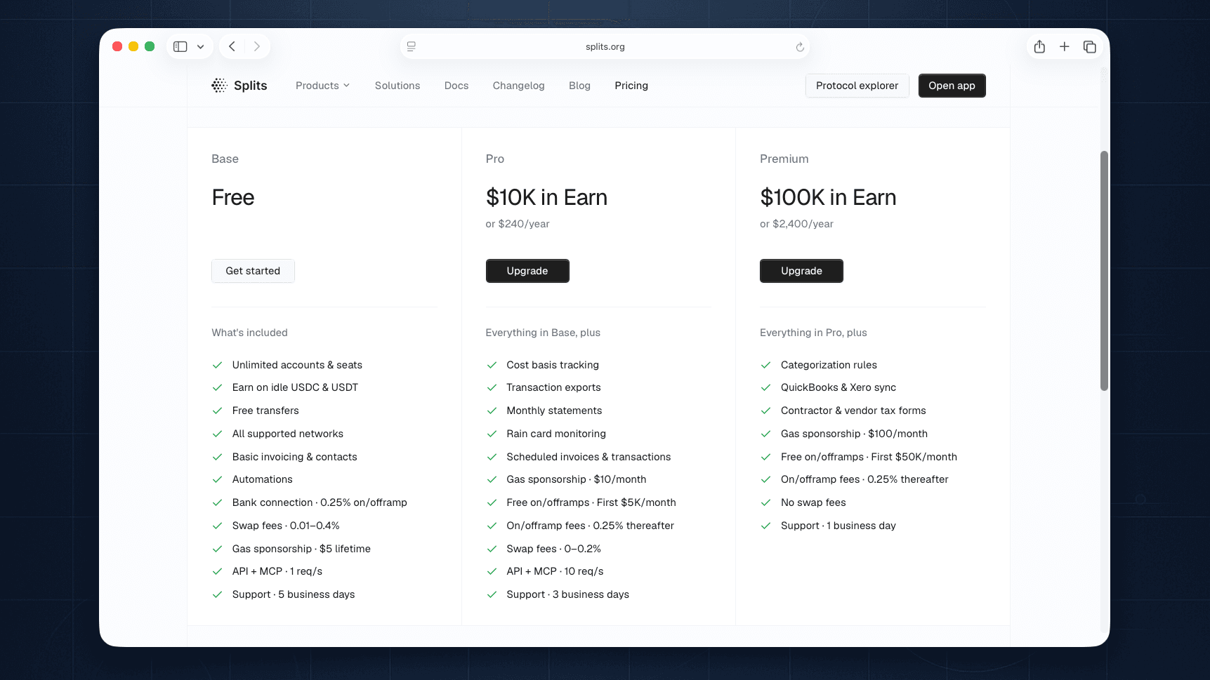
Task: Click Upgrade under the Premium plan
Action: click(801, 271)
